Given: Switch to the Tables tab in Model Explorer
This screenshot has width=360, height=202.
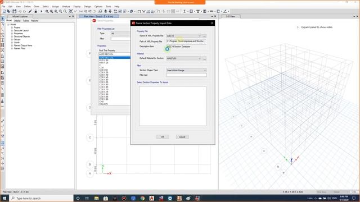Looking at the screenshot, I should tap(26, 21).
